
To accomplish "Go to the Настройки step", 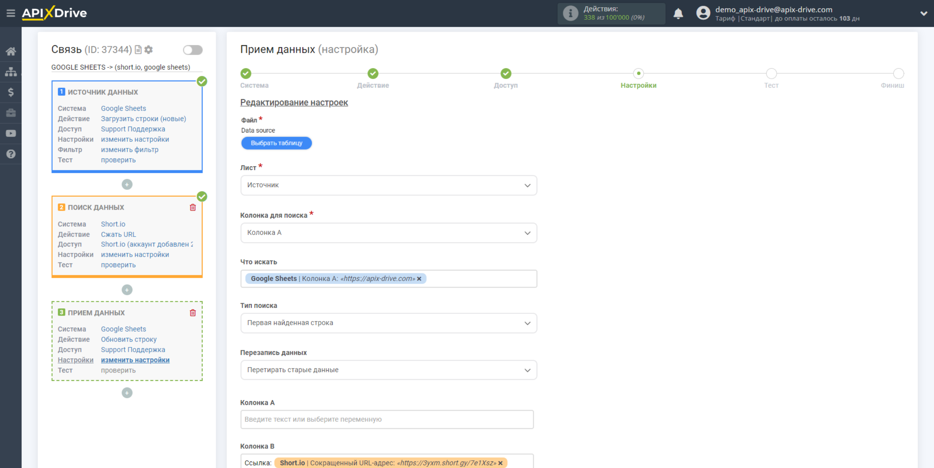I will [x=638, y=74].
